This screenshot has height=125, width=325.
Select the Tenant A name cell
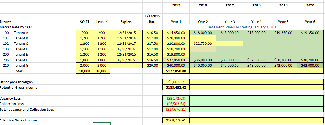pyautogui.click(x=45, y=33)
